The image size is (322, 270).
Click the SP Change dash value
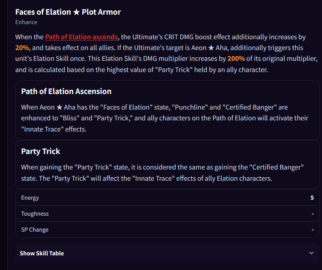tap(313, 230)
